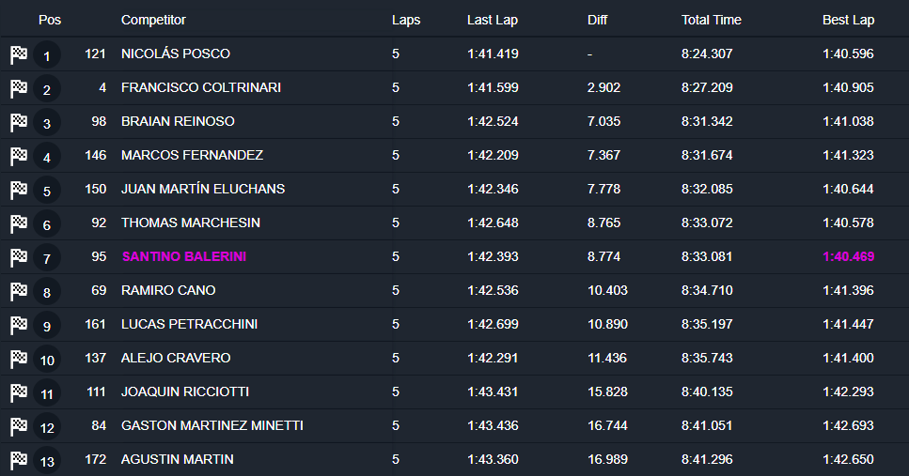
Task: Click checkered flag icon beside Francisco Coltrinari
Action: 19,88
